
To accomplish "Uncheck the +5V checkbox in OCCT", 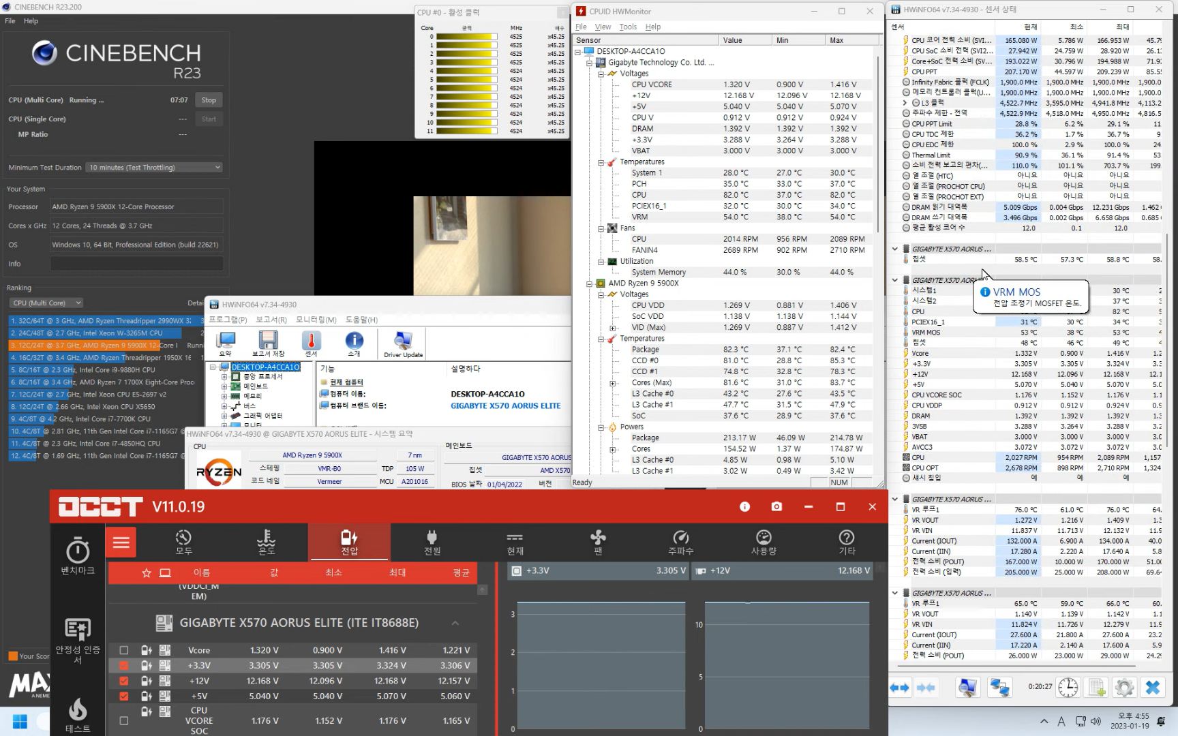I will (123, 696).
